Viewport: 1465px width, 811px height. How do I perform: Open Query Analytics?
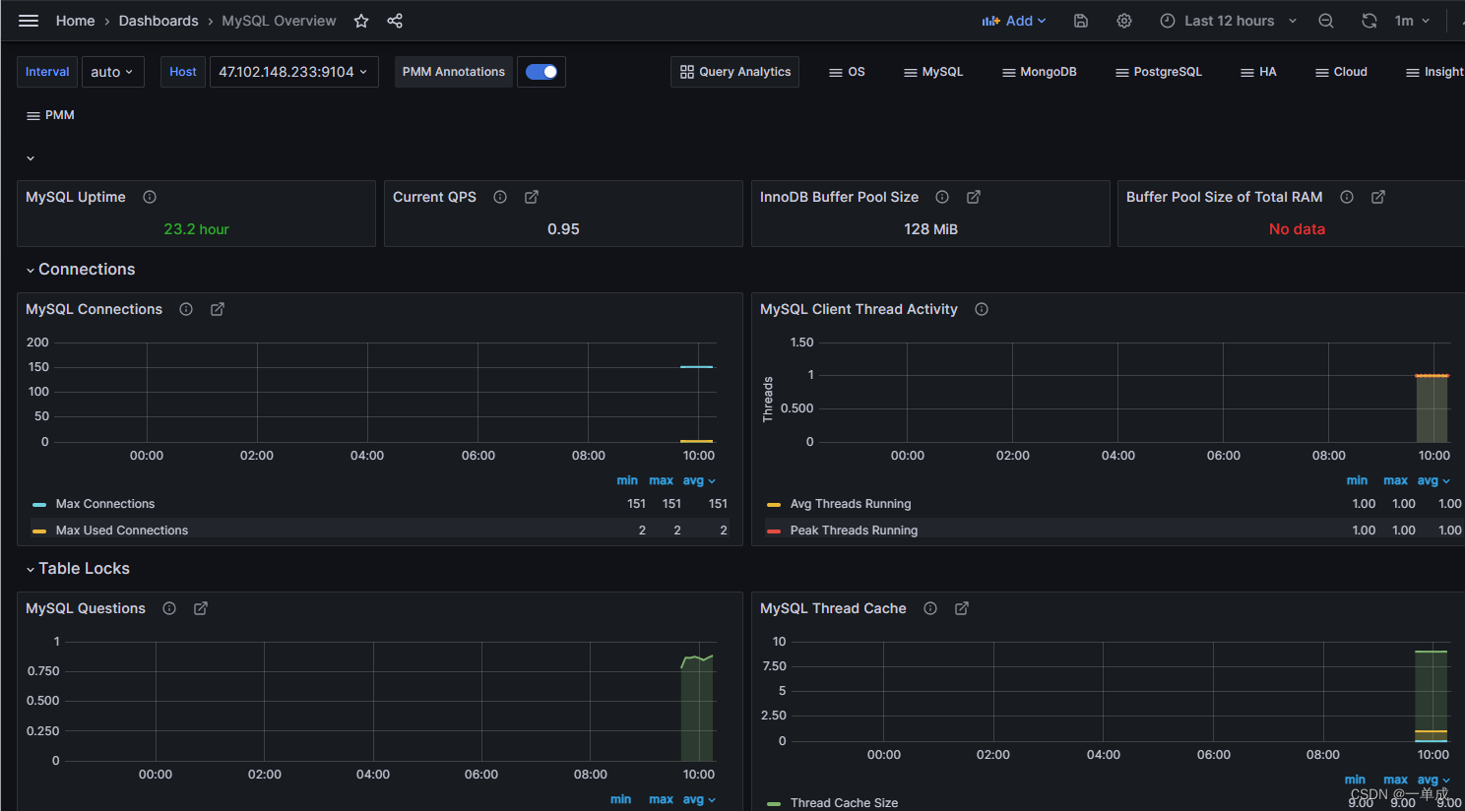click(735, 72)
